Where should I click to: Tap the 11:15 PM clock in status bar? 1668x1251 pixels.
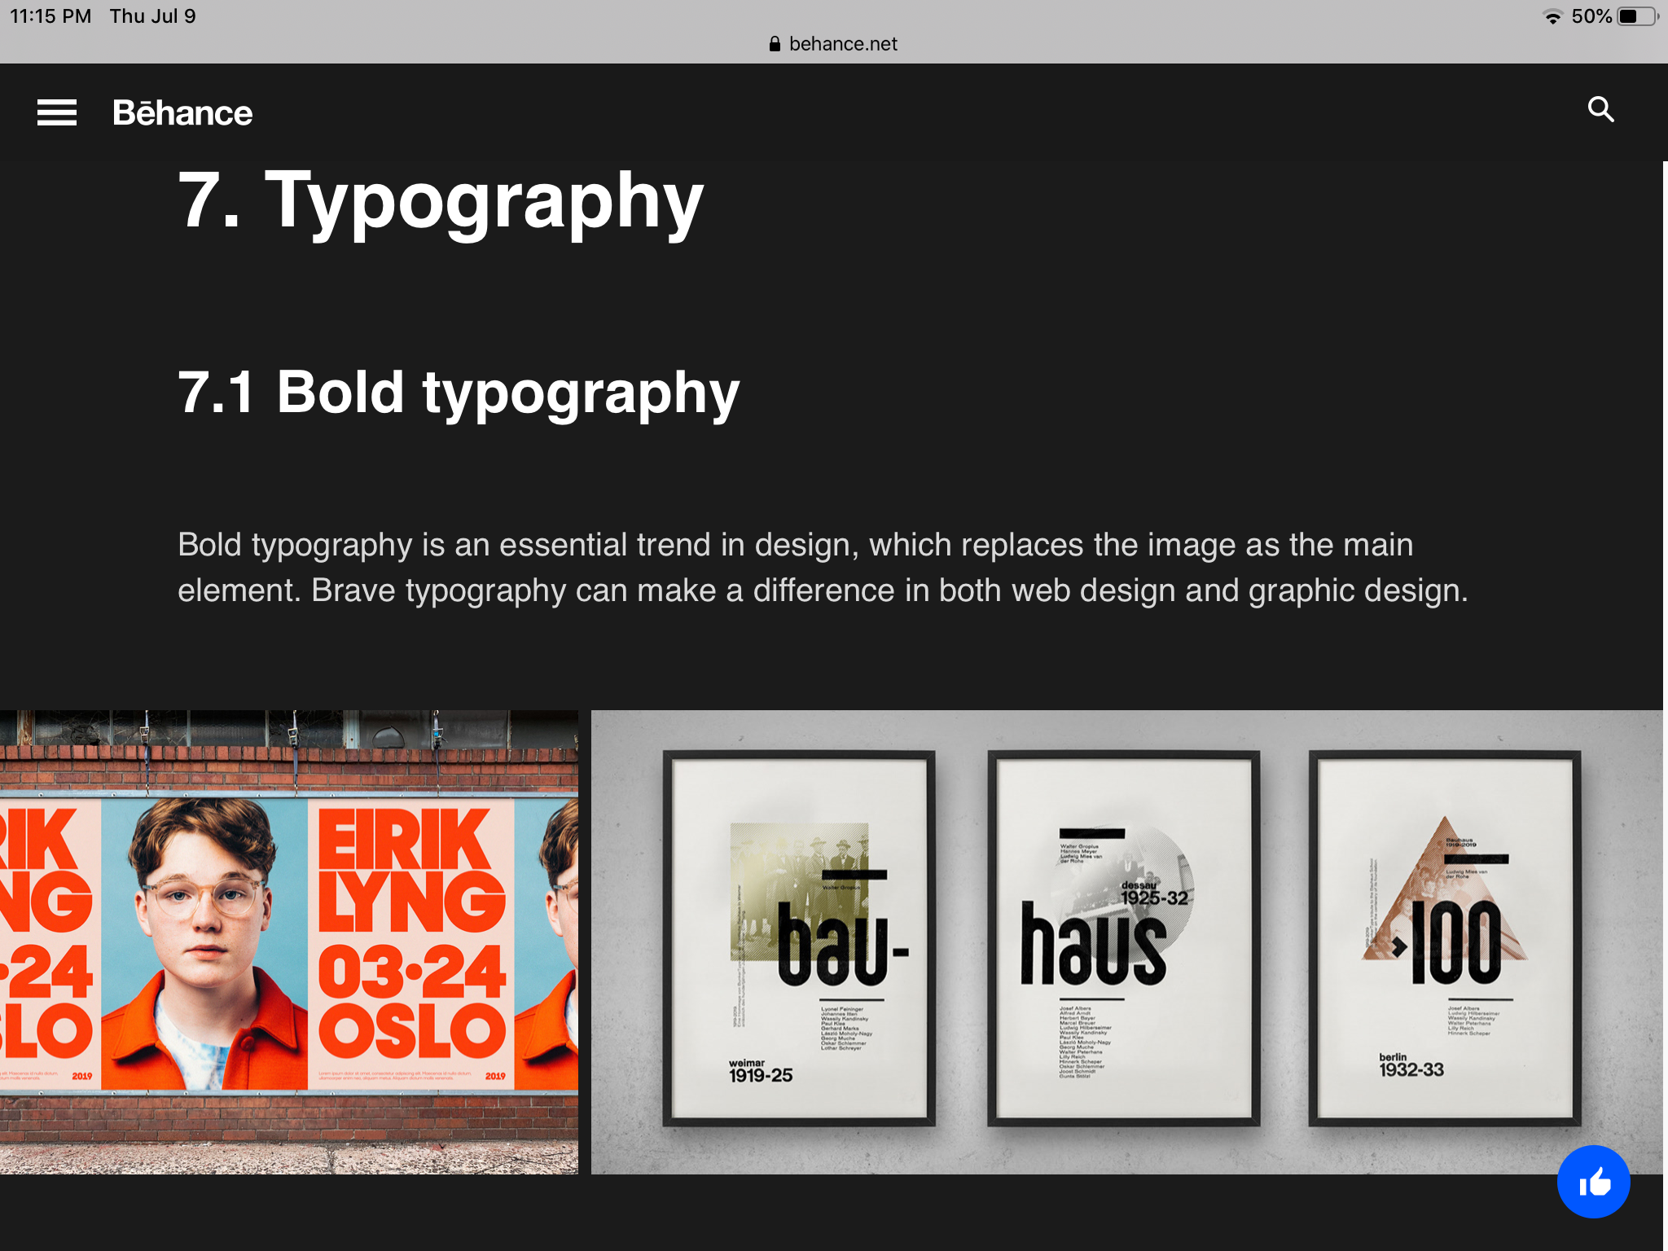(x=50, y=16)
